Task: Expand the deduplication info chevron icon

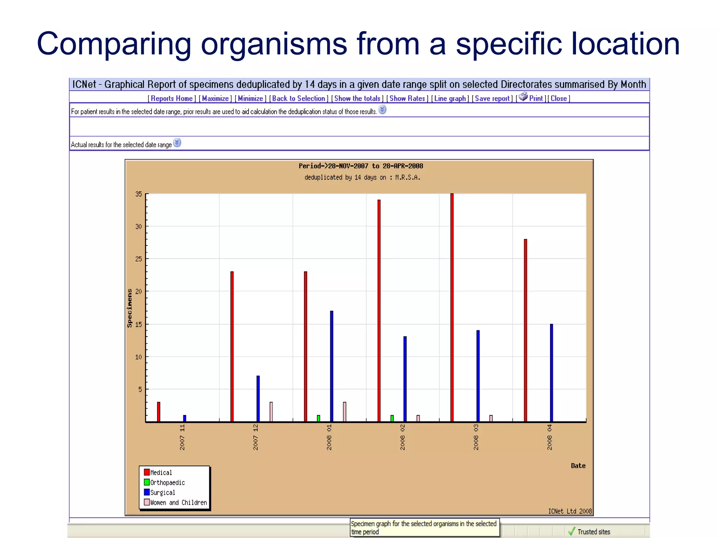Action: coord(382,110)
